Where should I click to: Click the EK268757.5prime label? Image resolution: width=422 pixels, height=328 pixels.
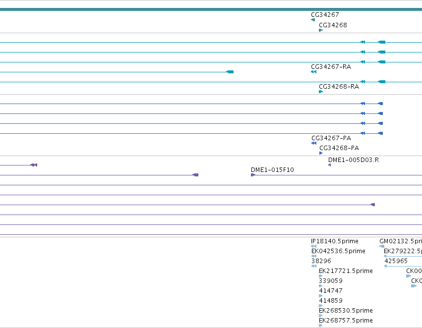(x=346, y=321)
